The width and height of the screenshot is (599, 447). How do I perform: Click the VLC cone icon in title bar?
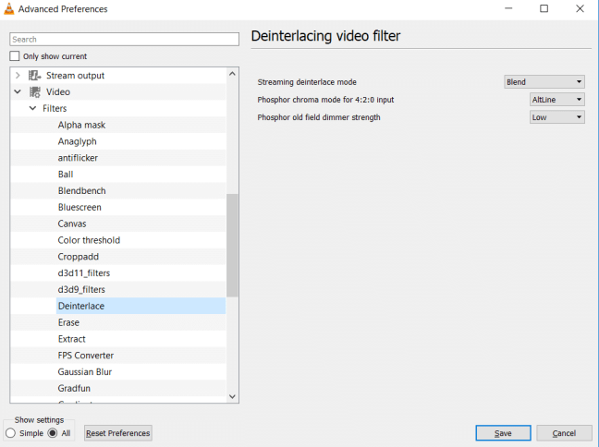pyautogui.click(x=9, y=9)
